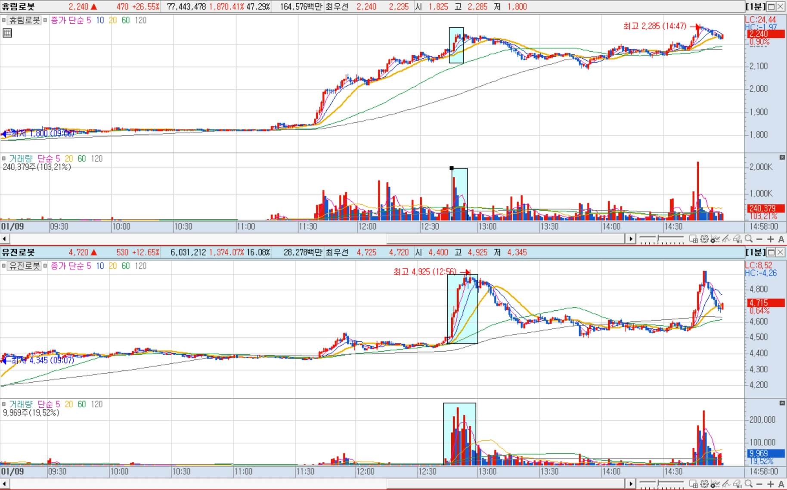Click 최고 2,285 (14:47) high marker text
The image size is (787, 490).
(x=655, y=26)
